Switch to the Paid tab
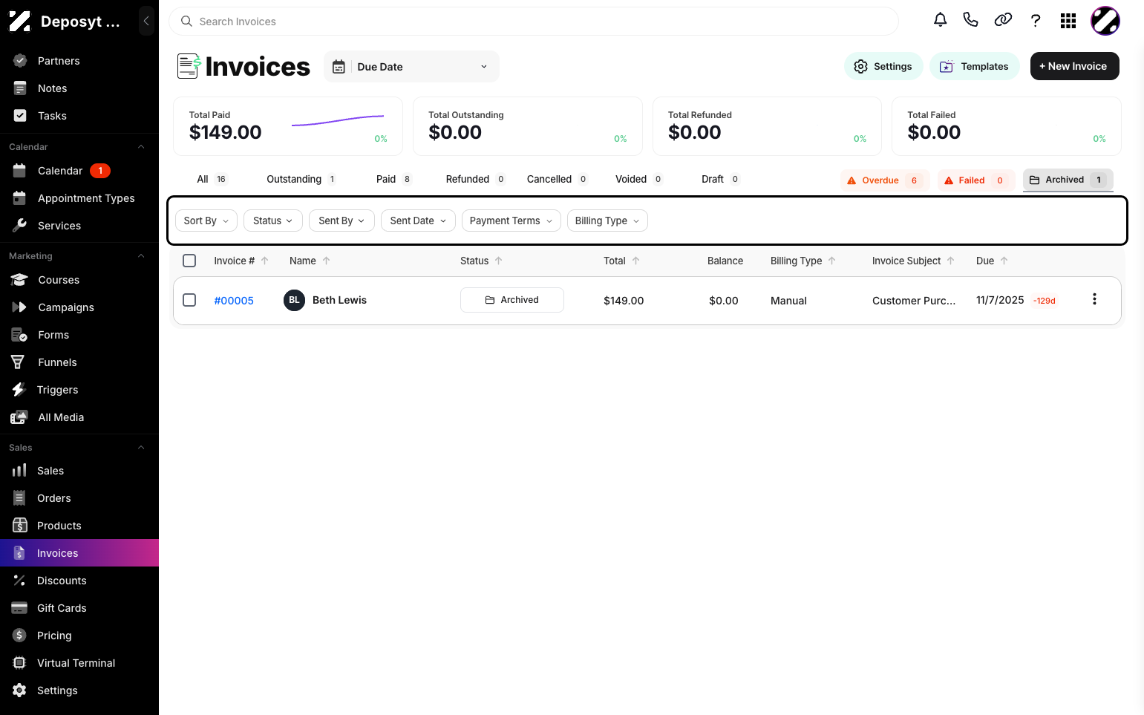 tap(393, 179)
